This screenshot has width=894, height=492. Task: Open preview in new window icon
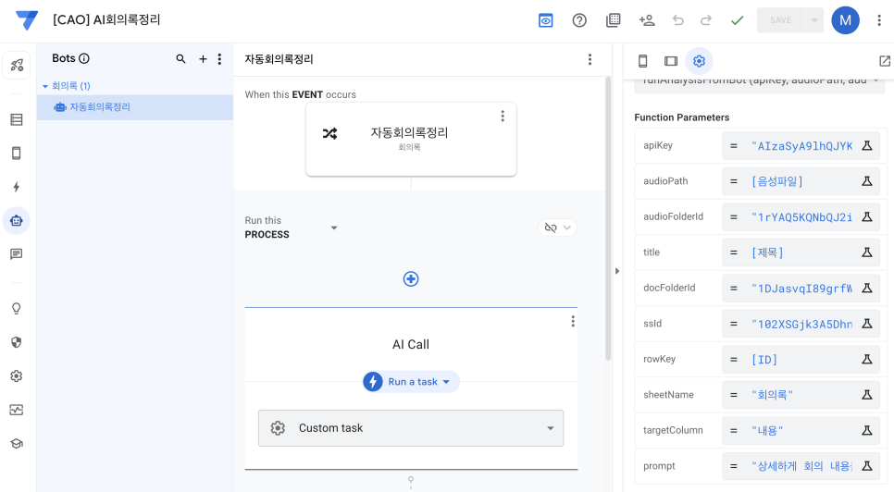click(x=885, y=61)
